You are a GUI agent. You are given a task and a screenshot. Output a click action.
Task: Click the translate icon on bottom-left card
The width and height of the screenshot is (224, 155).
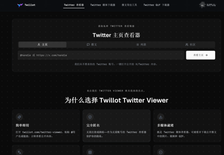pyautogui.click(x=19, y=152)
